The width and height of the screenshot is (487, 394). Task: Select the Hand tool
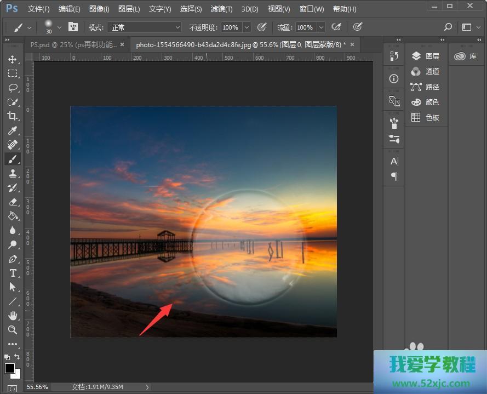(12, 316)
